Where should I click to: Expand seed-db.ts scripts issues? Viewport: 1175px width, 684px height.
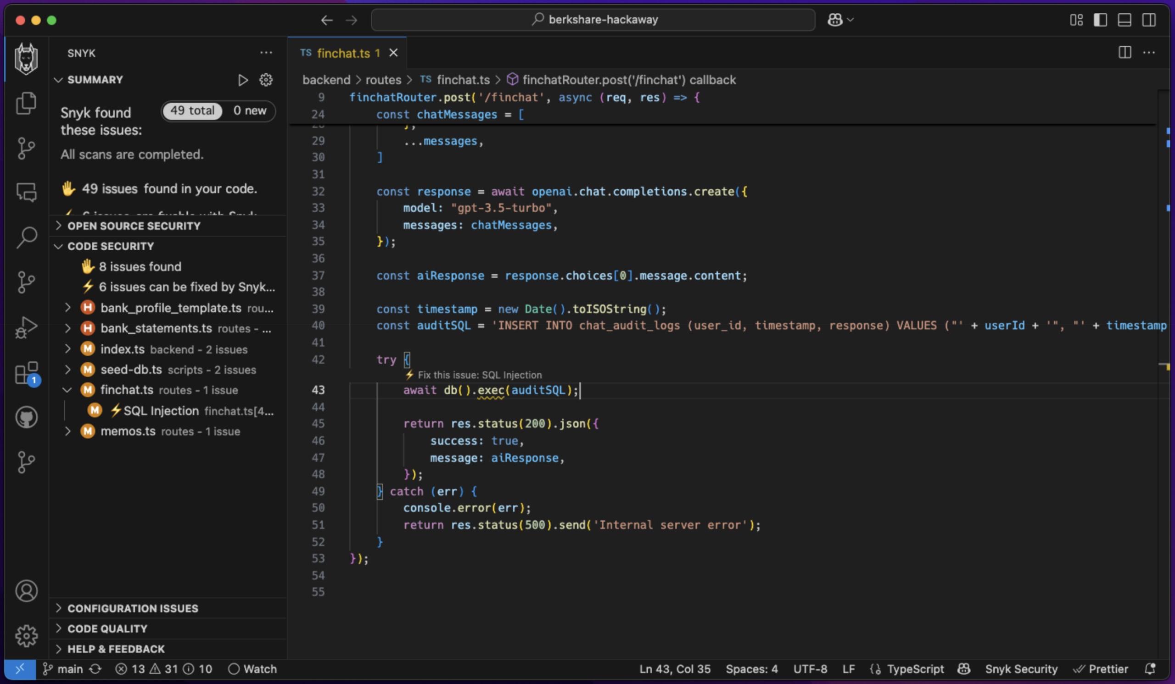point(67,369)
